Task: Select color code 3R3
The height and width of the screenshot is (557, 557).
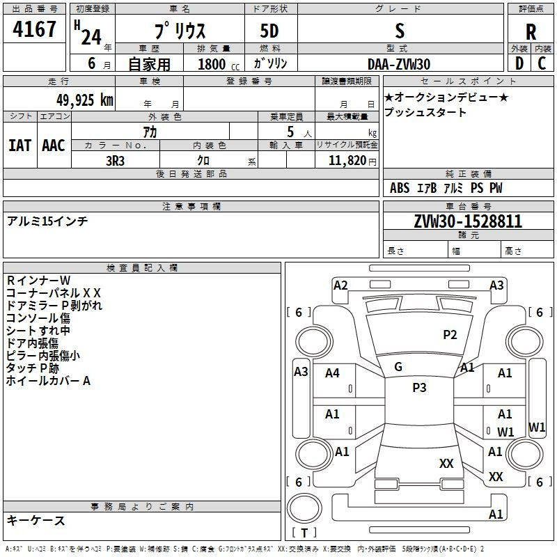Action: click(x=116, y=159)
